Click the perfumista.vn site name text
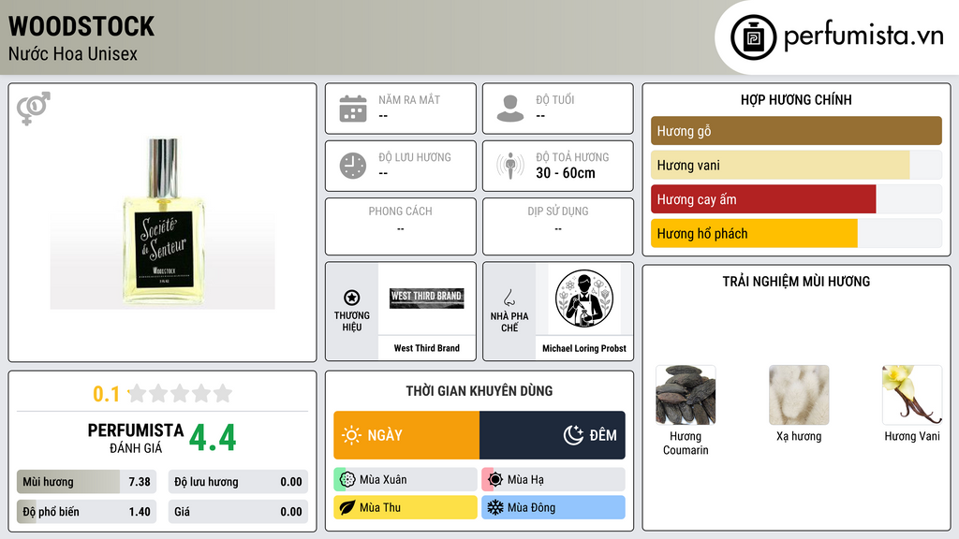 point(863,36)
